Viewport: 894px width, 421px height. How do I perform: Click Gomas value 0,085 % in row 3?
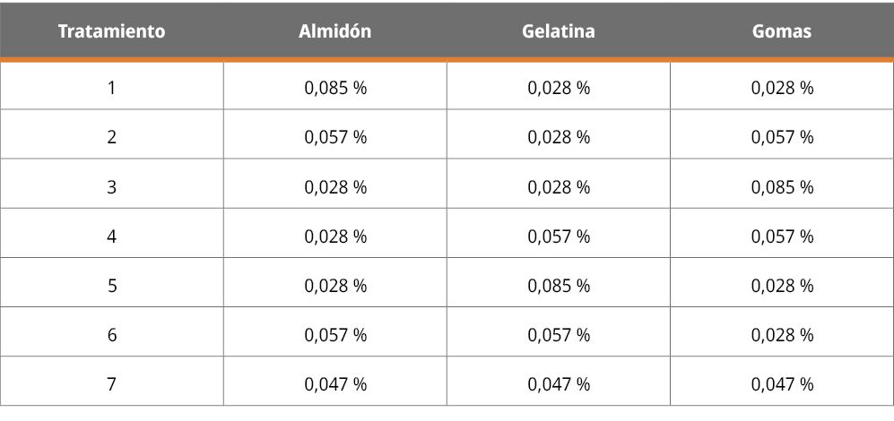click(x=782, y=187)
